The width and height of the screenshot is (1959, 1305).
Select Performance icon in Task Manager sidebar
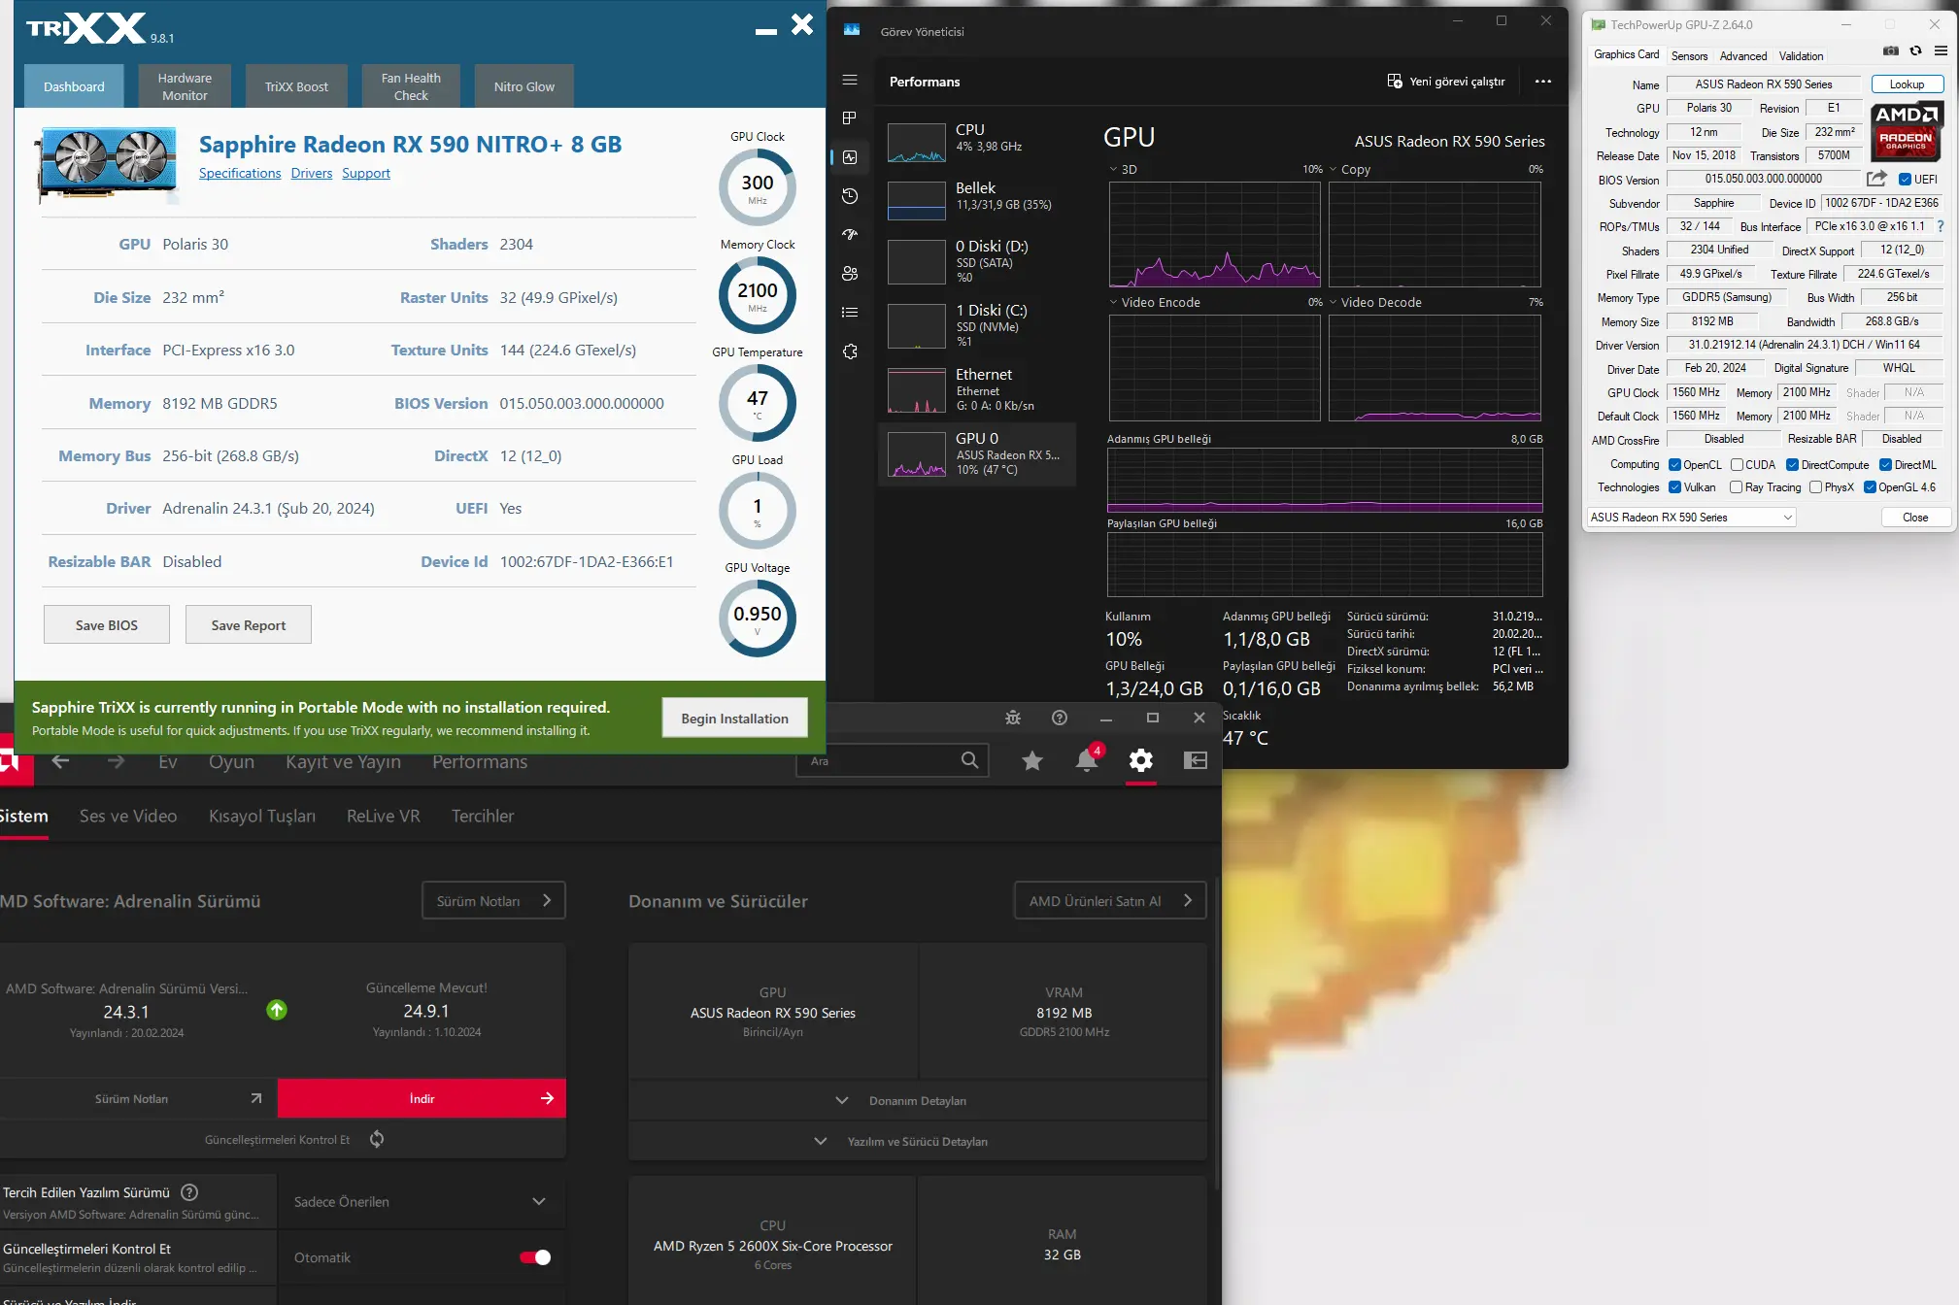[850, 157]
